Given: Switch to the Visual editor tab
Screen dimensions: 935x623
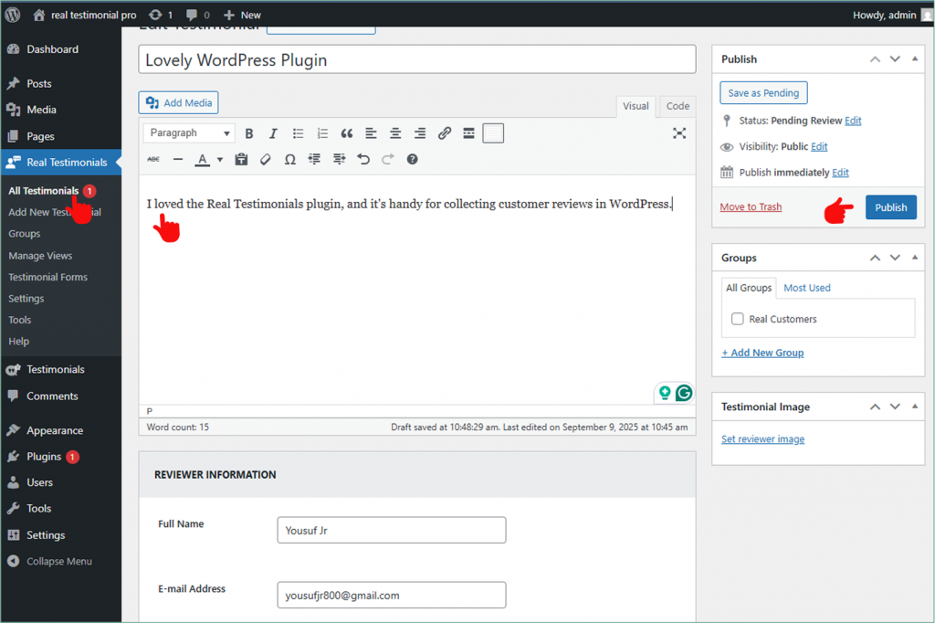Looking at the screenshot, I should point(636,106).
